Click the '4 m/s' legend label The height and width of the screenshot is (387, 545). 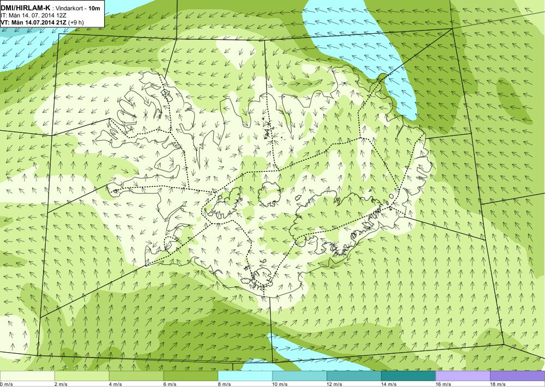pos(116,384)
